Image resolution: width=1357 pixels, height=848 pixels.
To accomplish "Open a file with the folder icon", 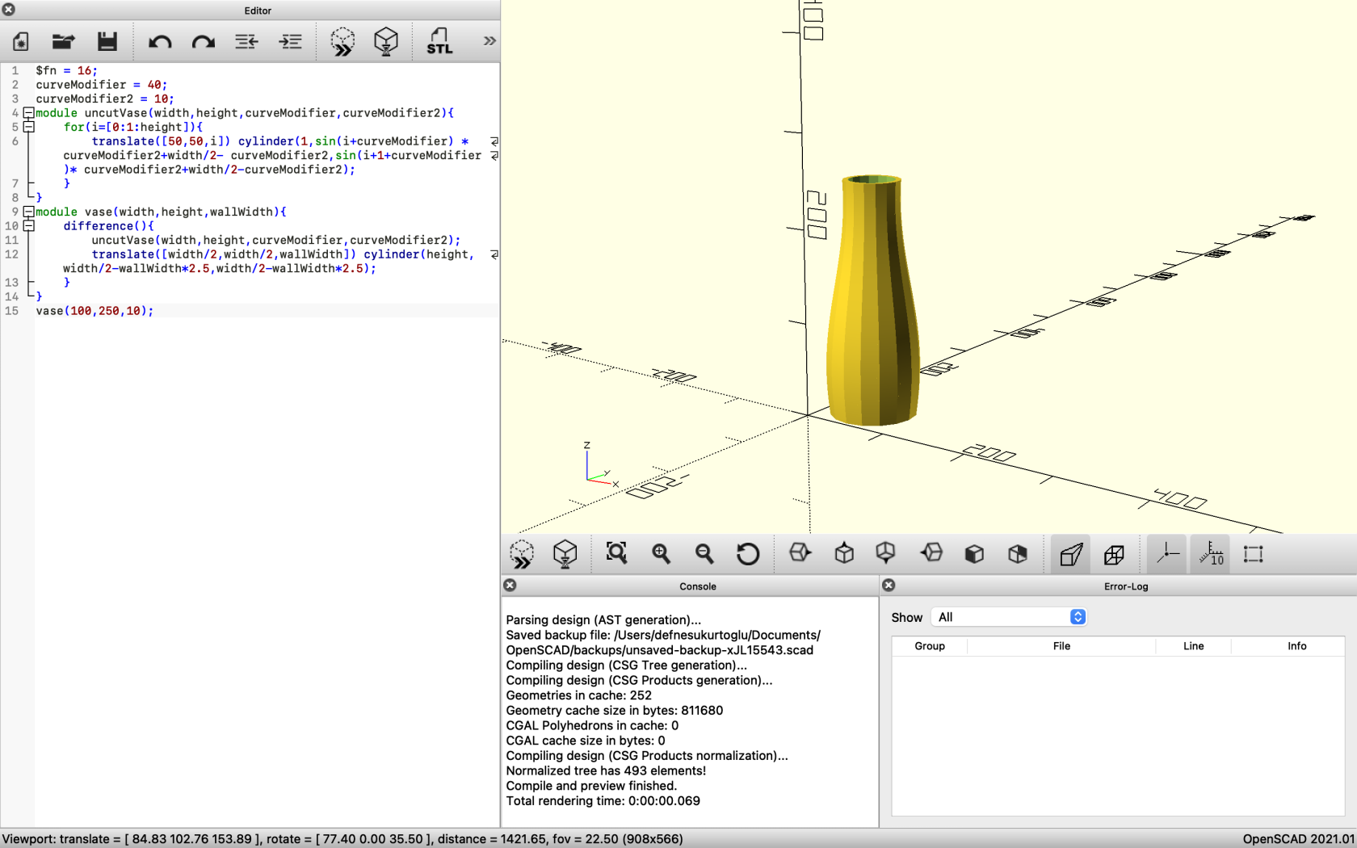I will tap(64, 41).
